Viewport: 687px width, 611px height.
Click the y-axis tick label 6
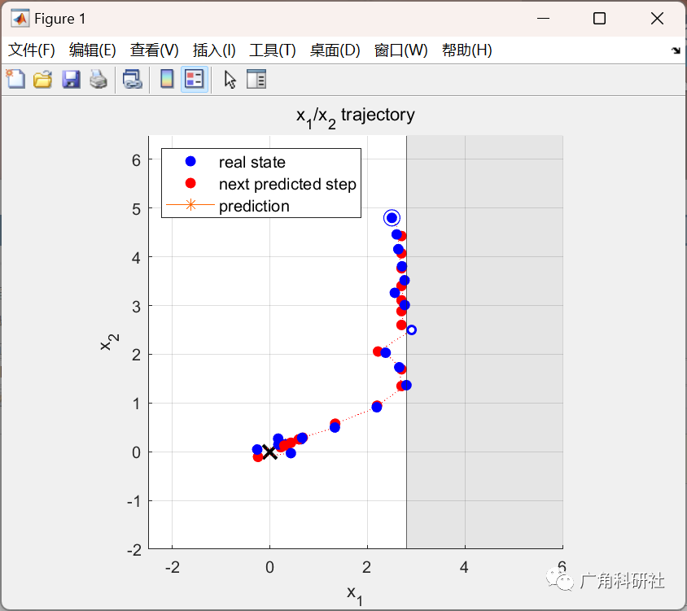136,161
